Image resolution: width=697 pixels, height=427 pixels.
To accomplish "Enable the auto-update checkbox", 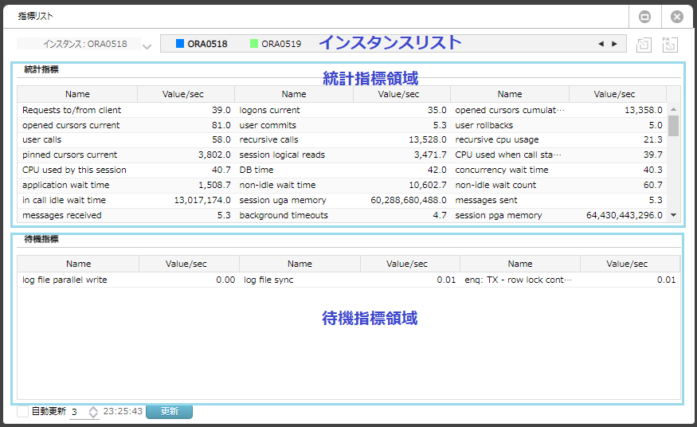I will [x=22, y=411].
